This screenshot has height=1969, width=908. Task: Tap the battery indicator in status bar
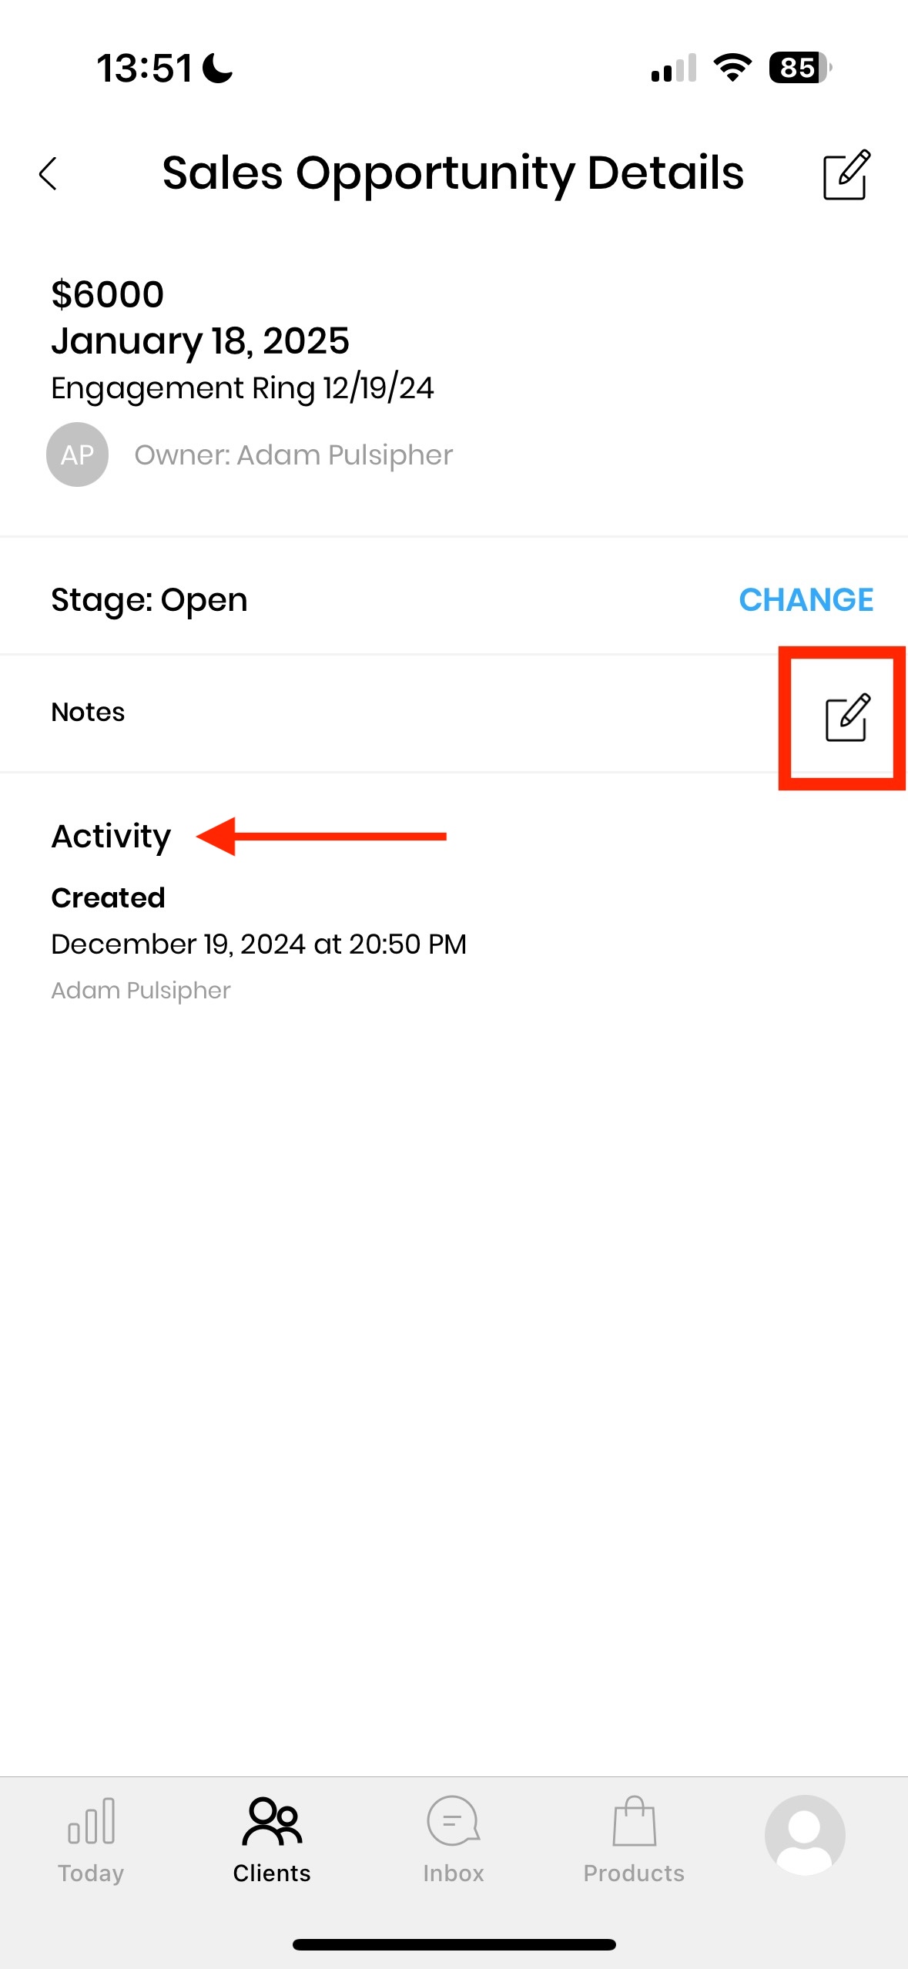coord(799,68)
